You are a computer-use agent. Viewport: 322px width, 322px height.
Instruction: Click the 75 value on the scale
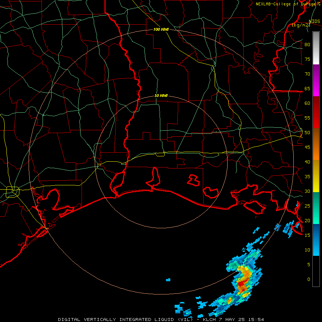[x=307, y=59]
